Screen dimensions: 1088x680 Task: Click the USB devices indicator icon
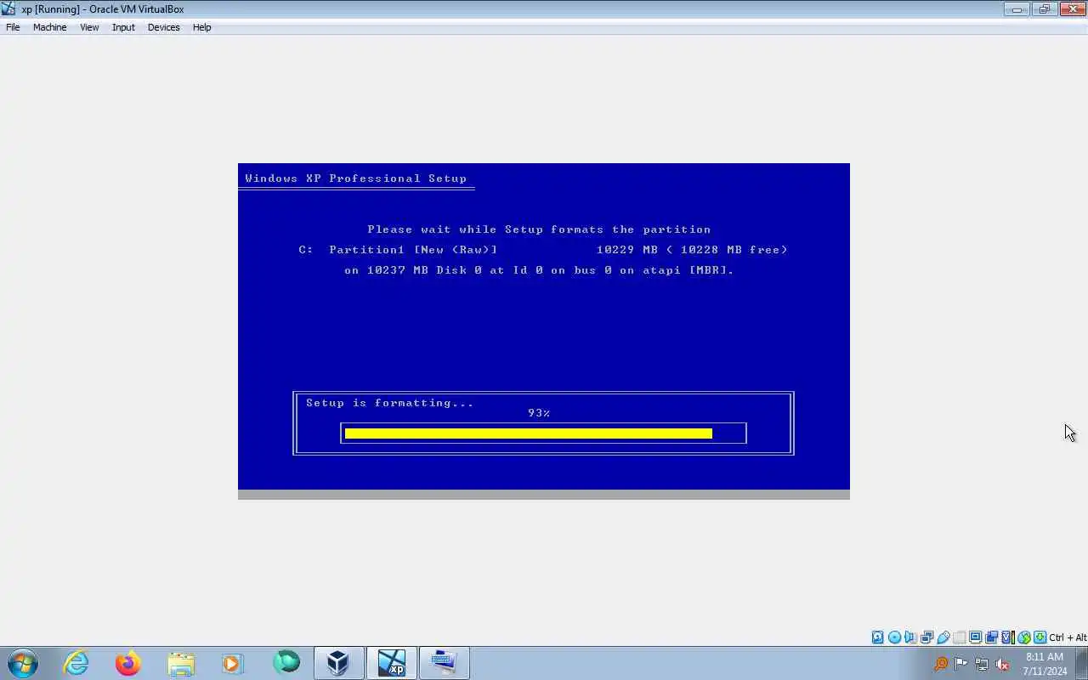pyautogui.click(x=943, y=637)
